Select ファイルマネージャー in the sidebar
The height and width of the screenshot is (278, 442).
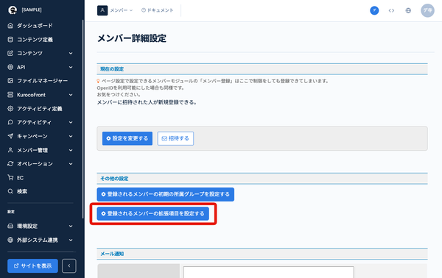(x=42, y=81)
